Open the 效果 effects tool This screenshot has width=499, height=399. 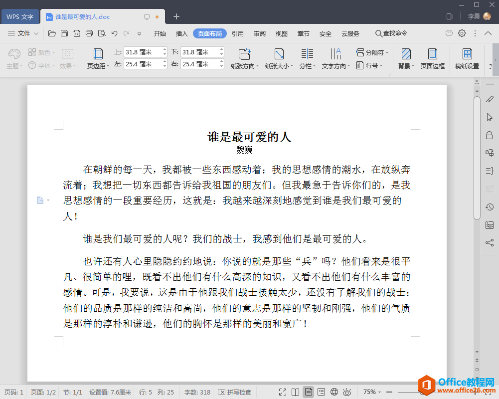[67, 58]
